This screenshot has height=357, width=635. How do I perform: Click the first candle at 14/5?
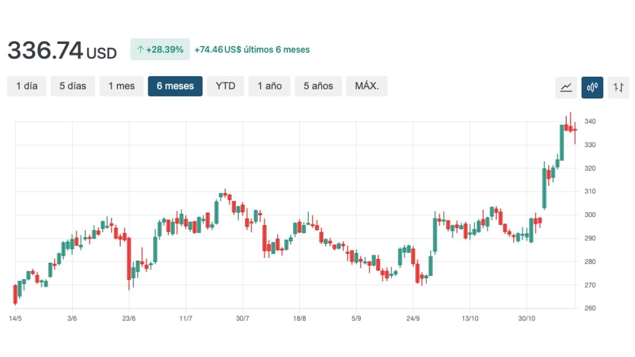[x=15, y=294]
